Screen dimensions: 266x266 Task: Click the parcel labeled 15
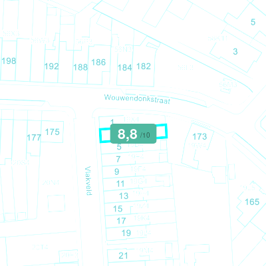pyautogui.click(x=118, y=209)
